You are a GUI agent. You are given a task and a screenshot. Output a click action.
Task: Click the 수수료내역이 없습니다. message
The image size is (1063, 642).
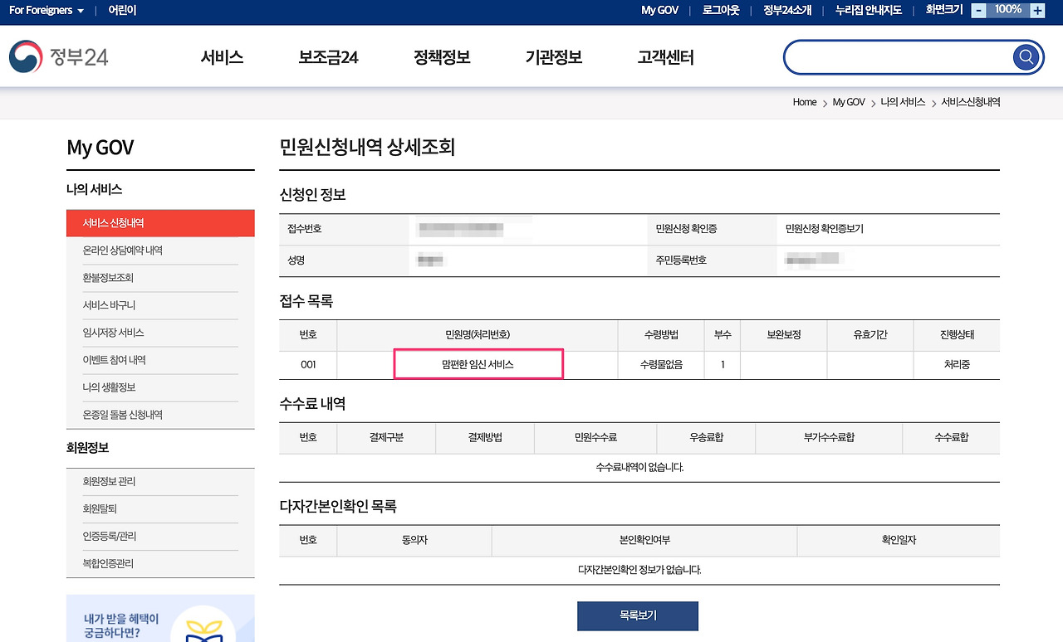click(x=639, y=467)
